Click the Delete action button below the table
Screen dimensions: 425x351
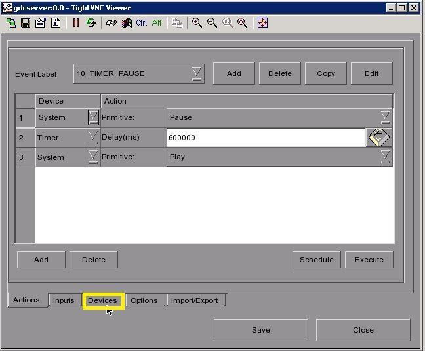click(94, 260)
